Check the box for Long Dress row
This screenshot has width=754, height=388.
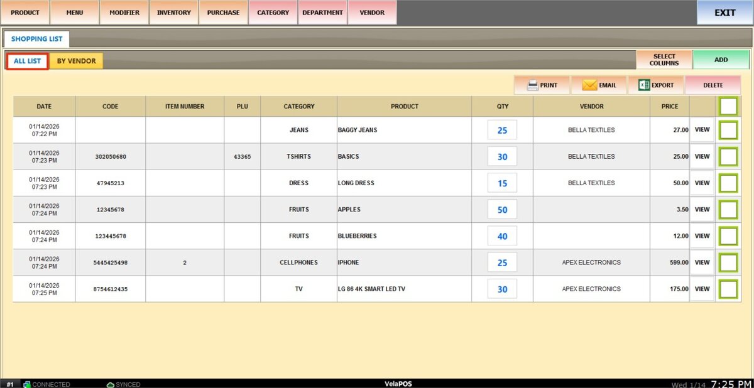coord(728,183)
